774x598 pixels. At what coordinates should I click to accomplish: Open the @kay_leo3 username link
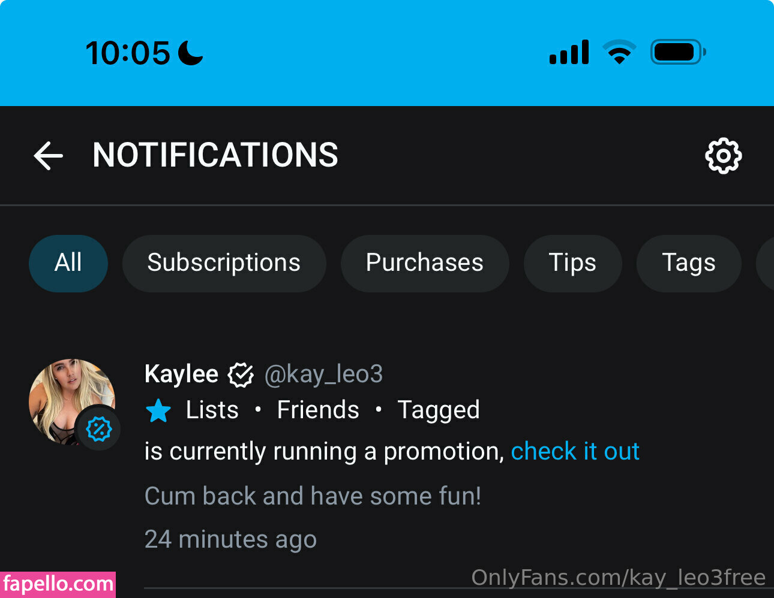click(x=323, y=374)
